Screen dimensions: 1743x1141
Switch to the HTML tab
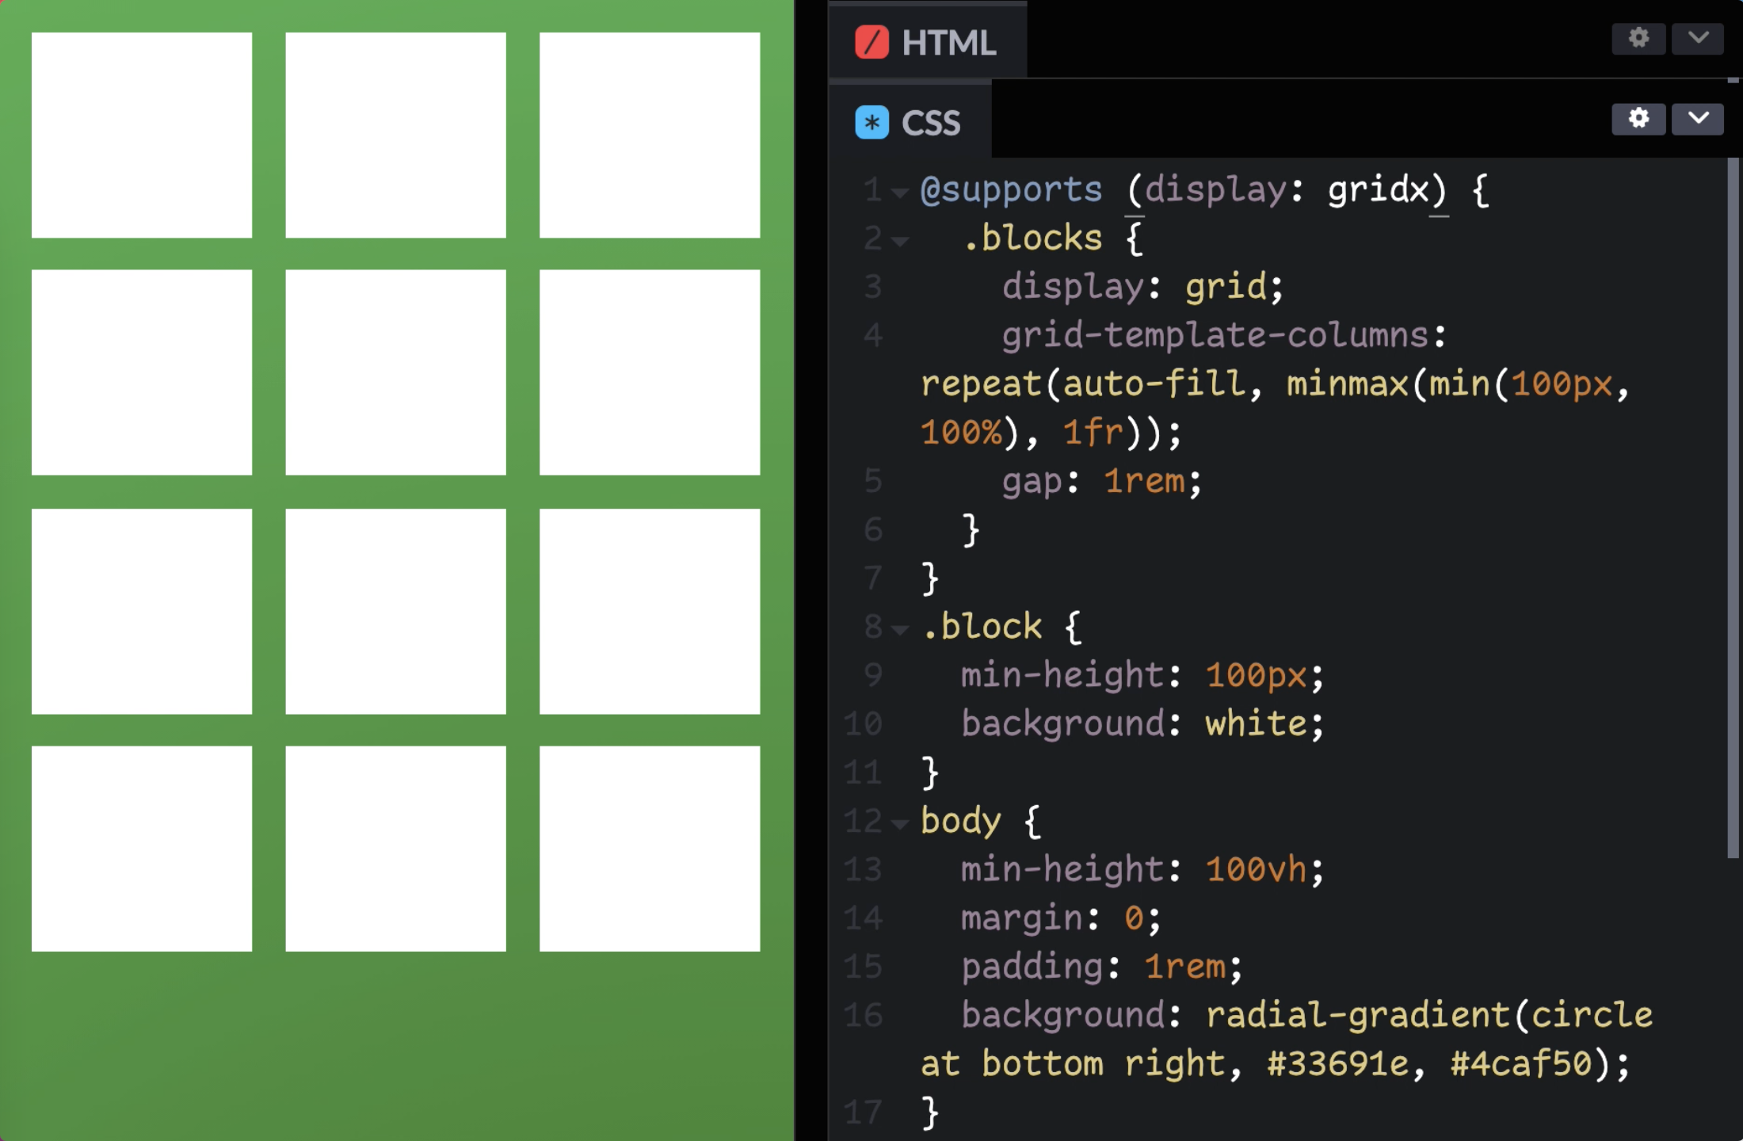click(x=948, y=43)
